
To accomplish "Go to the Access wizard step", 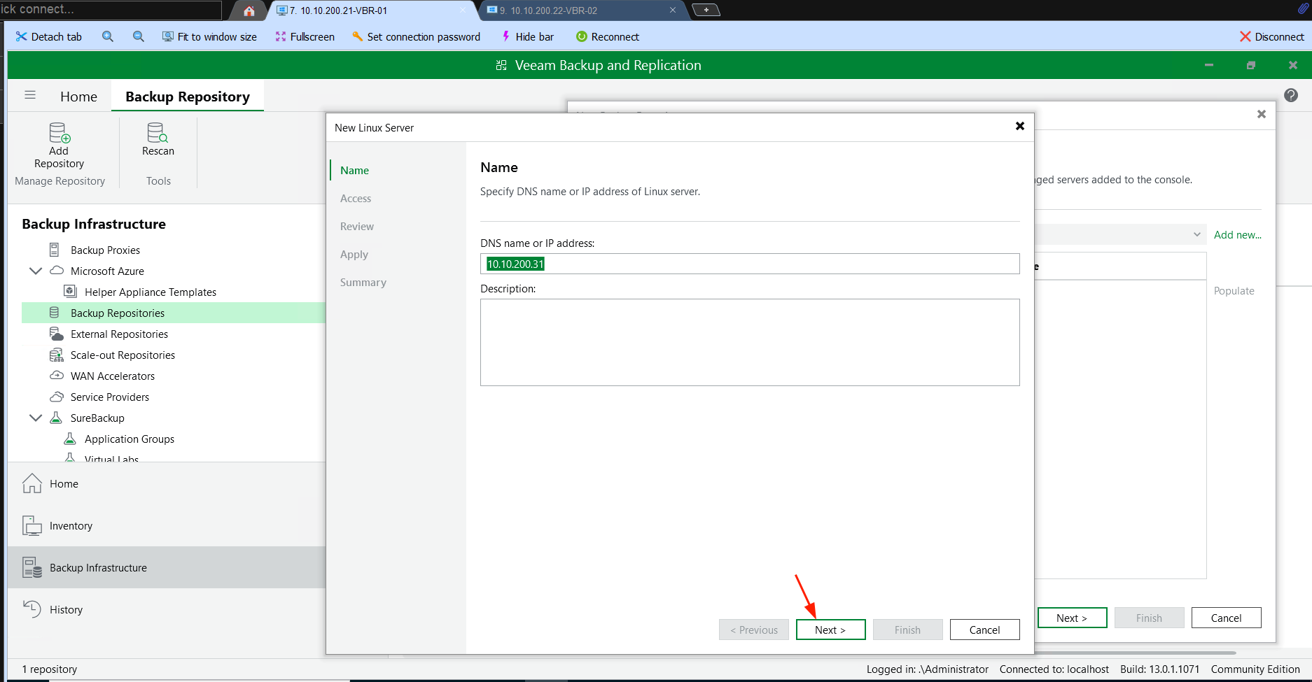I will [356, 198].
